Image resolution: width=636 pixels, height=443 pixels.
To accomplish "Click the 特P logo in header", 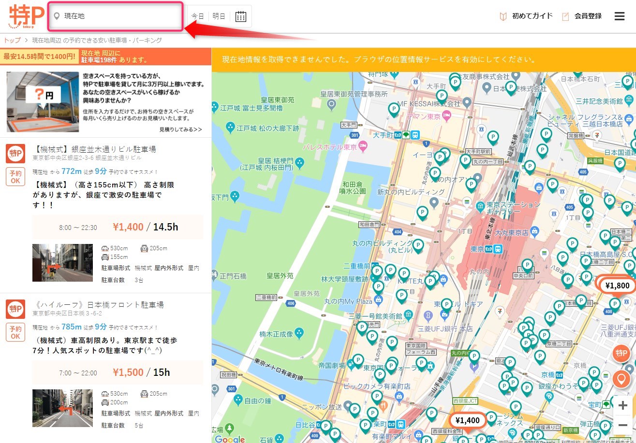I will coord(26,17).
